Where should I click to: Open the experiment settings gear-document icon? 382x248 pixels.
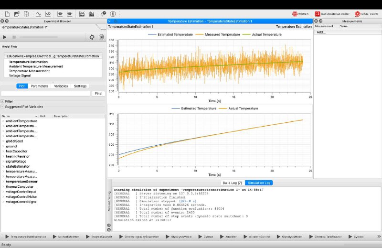tap(102, 37)
